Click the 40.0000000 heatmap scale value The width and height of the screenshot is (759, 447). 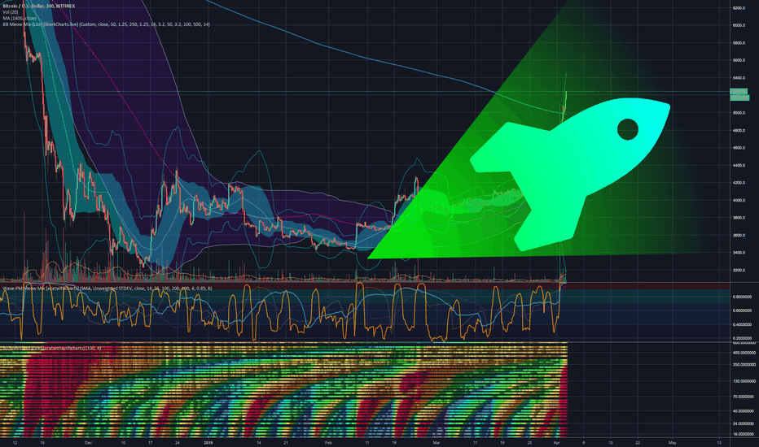[x=744, y=411]
